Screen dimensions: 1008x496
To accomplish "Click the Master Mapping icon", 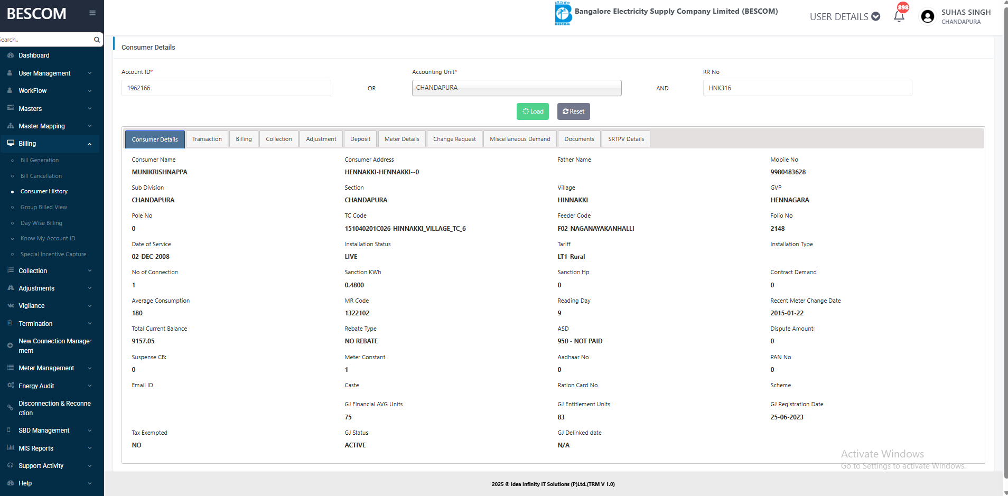I will 10,126.
